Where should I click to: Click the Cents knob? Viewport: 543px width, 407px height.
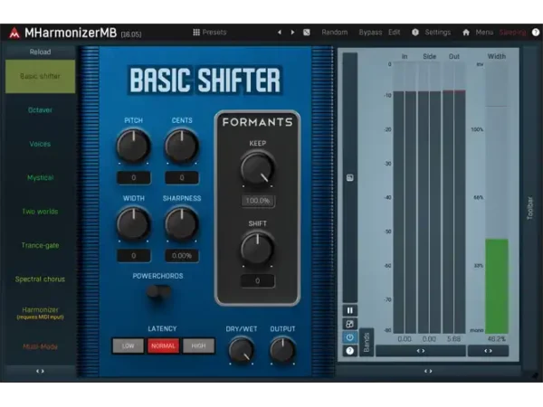pos(182,146)
